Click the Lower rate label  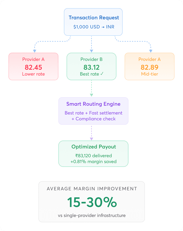click(33, 74)
